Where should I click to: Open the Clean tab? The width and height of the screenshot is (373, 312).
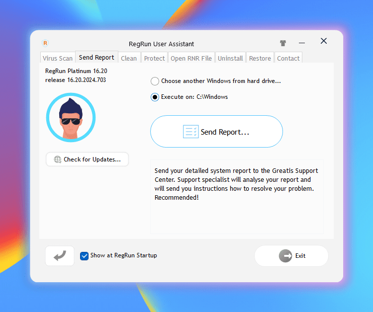pos(129,58)
